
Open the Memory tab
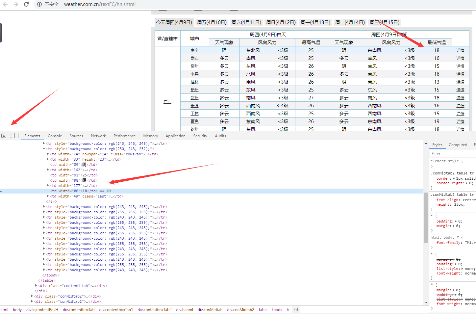coord(151,136)
